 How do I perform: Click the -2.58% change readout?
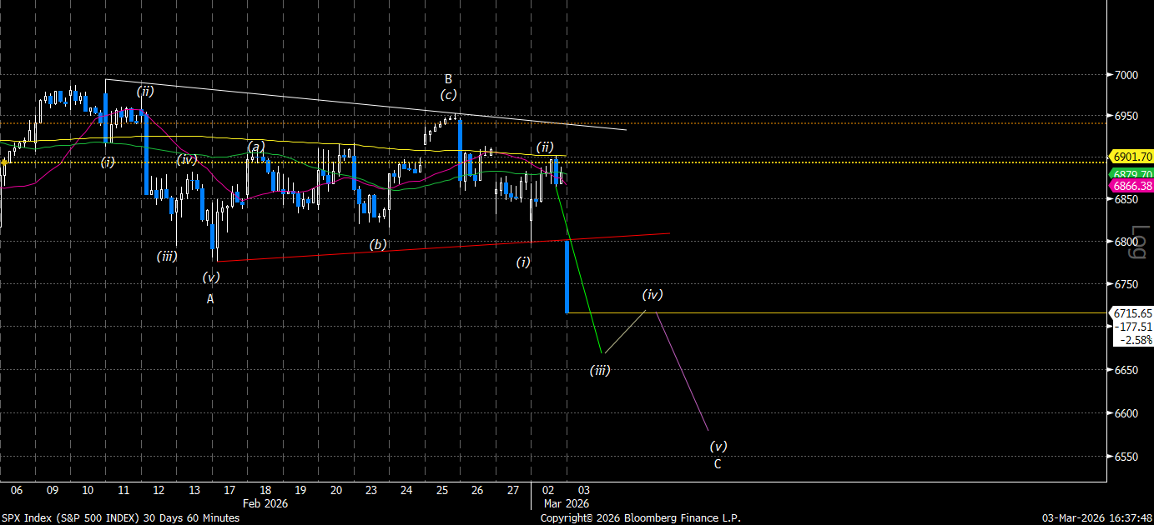click(1136, 340)
